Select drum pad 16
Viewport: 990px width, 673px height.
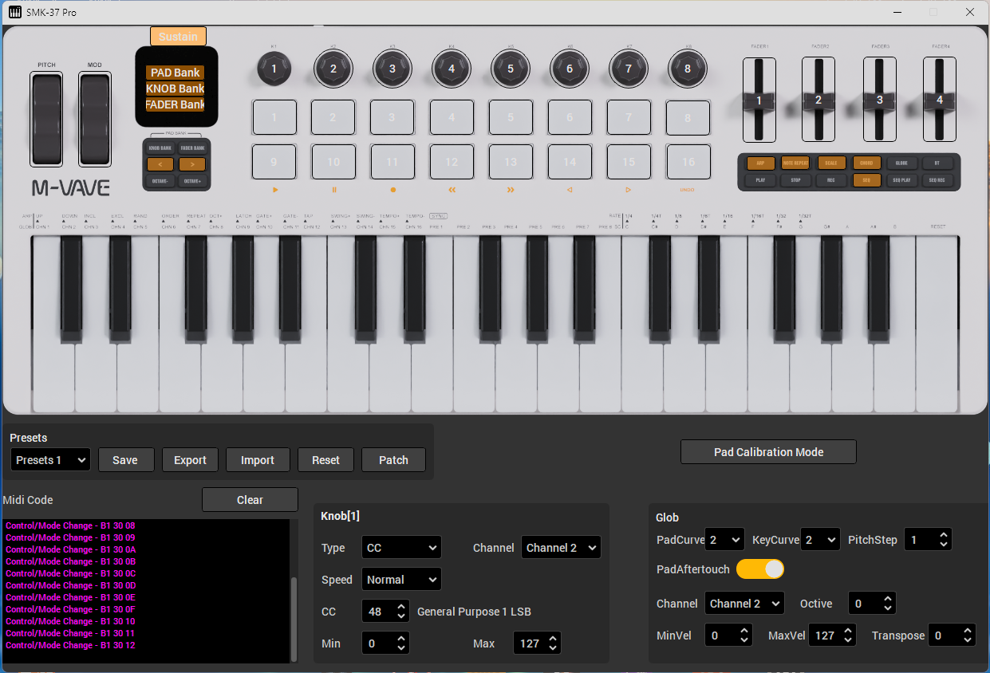tap(688, 162)
